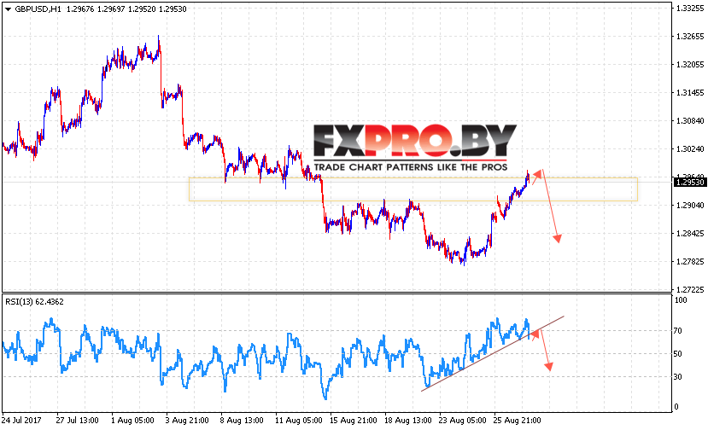Click the current price label 1.29530

[689, 183]
